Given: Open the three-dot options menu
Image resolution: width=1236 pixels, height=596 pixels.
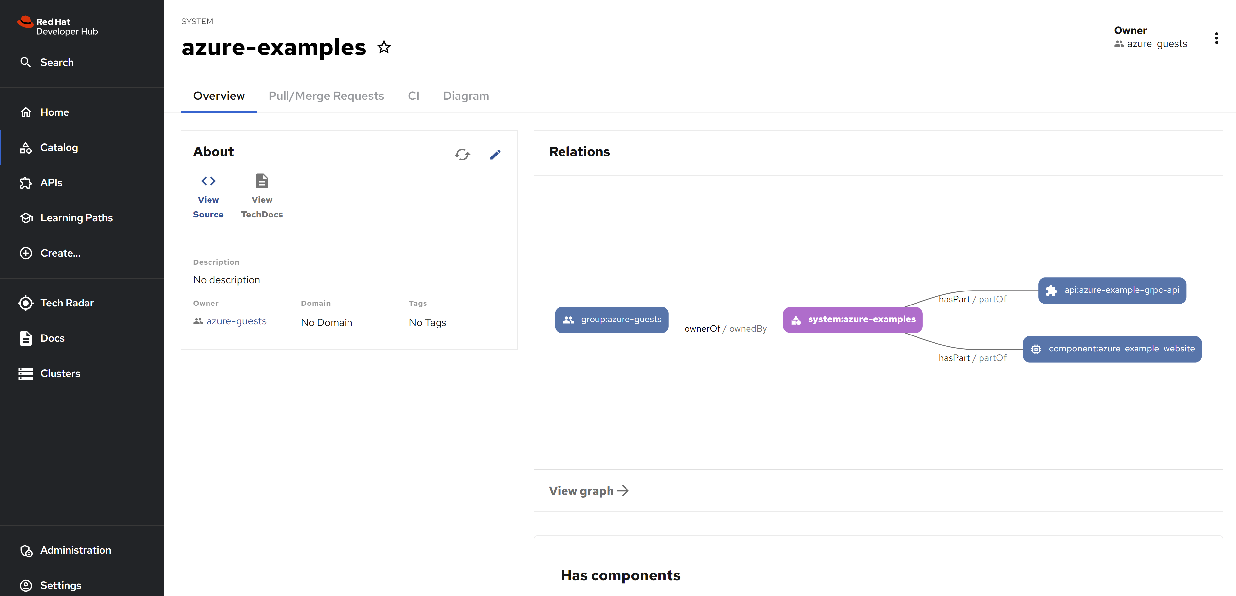Looking at the screenshot, I should 1216,38.
